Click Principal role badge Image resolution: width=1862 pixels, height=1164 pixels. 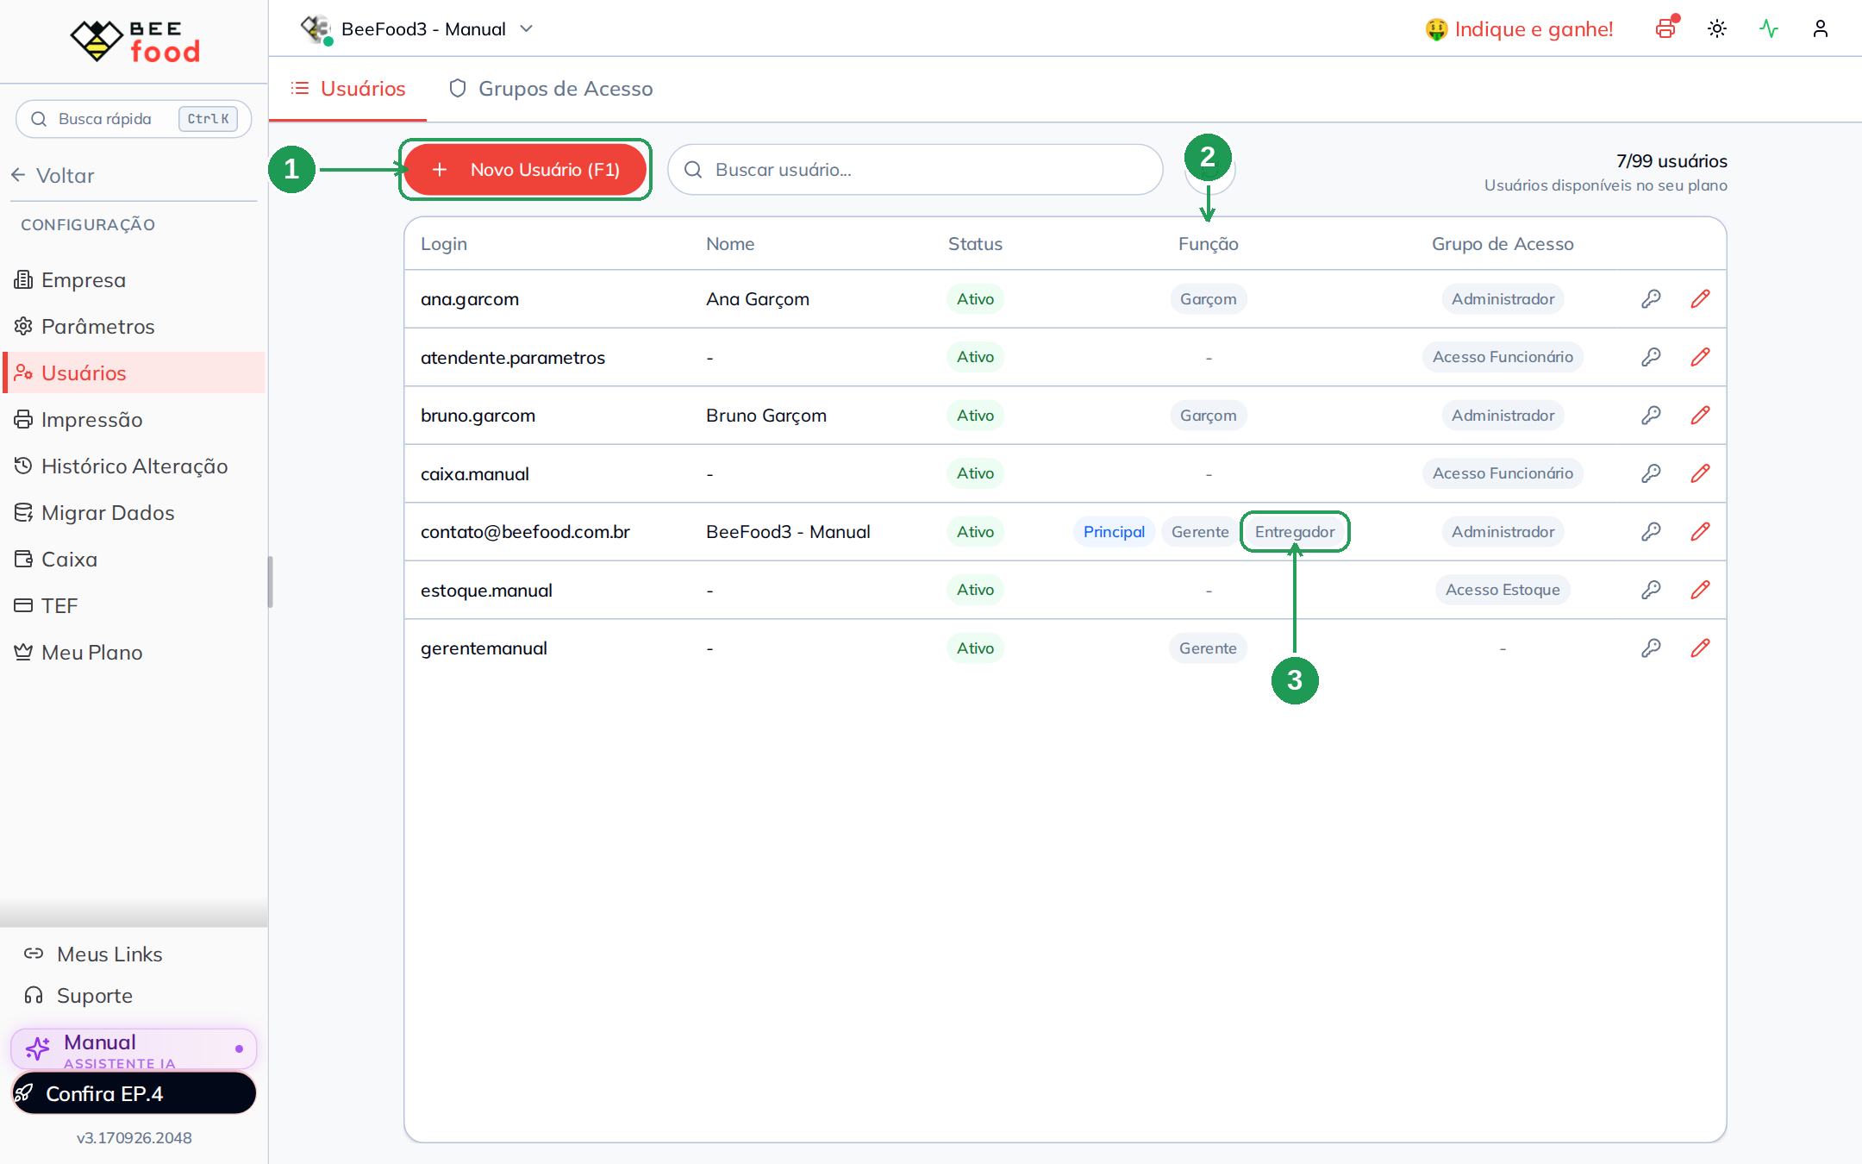coord(1114,532)
